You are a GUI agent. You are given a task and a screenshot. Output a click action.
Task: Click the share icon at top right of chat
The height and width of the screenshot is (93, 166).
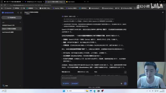[x=163, y=12]
